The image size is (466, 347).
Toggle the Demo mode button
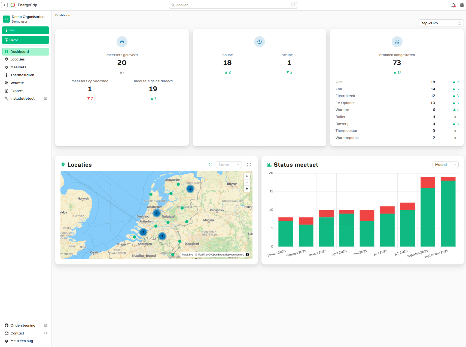(x=25, y=40)
